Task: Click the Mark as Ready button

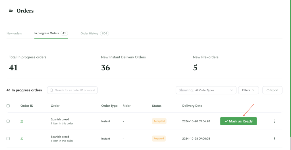Action: coord(238,121)
